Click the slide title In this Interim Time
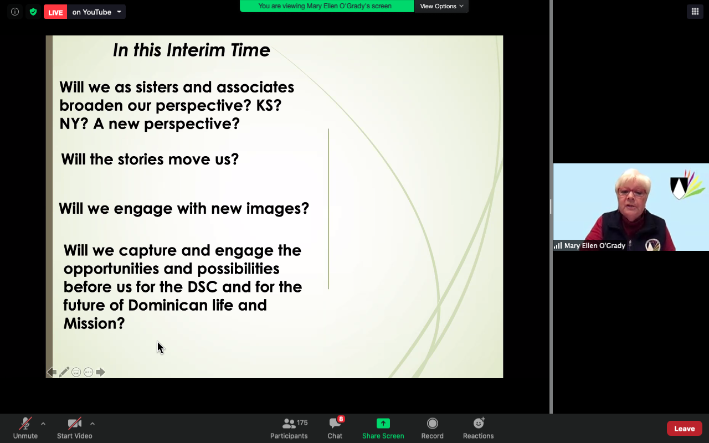This screenshot has width=709, height=443. coord(192,50)
